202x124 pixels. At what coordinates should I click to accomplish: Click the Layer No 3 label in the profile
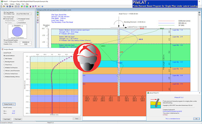177,45
